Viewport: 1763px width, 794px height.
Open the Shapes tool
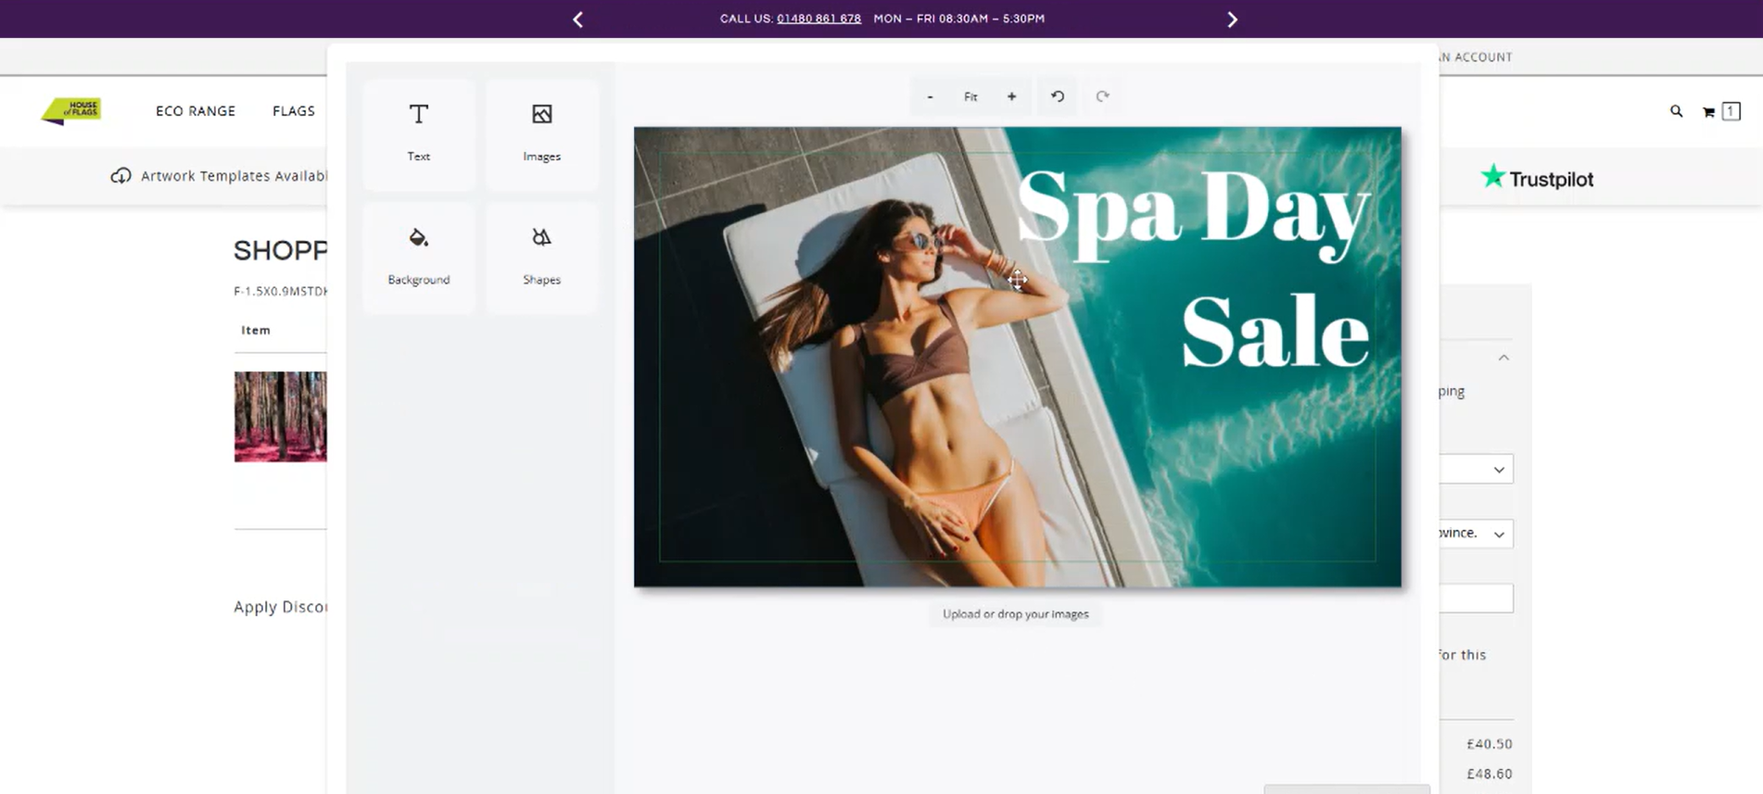[541, 256]
